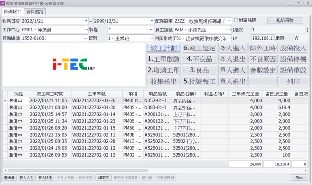
Task: Click the horizontal scrollbar thumb of the grid
Action: point(78,171)
